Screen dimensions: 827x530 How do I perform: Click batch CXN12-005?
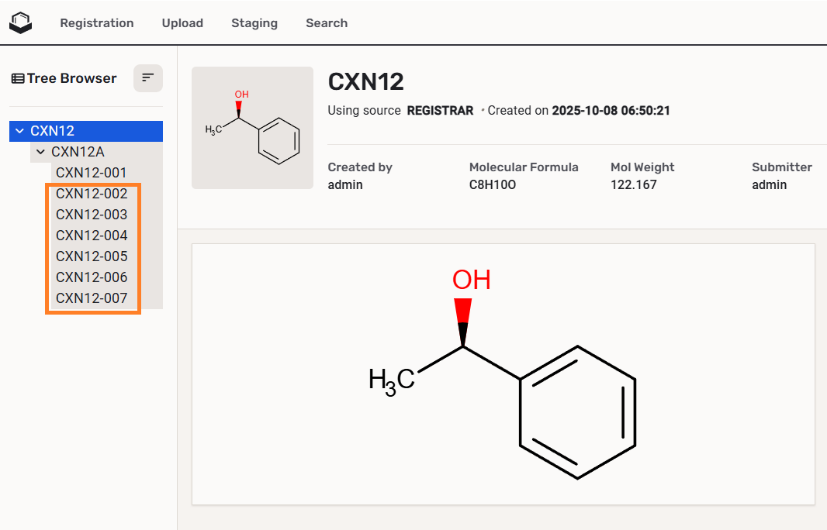click(92, 256)
